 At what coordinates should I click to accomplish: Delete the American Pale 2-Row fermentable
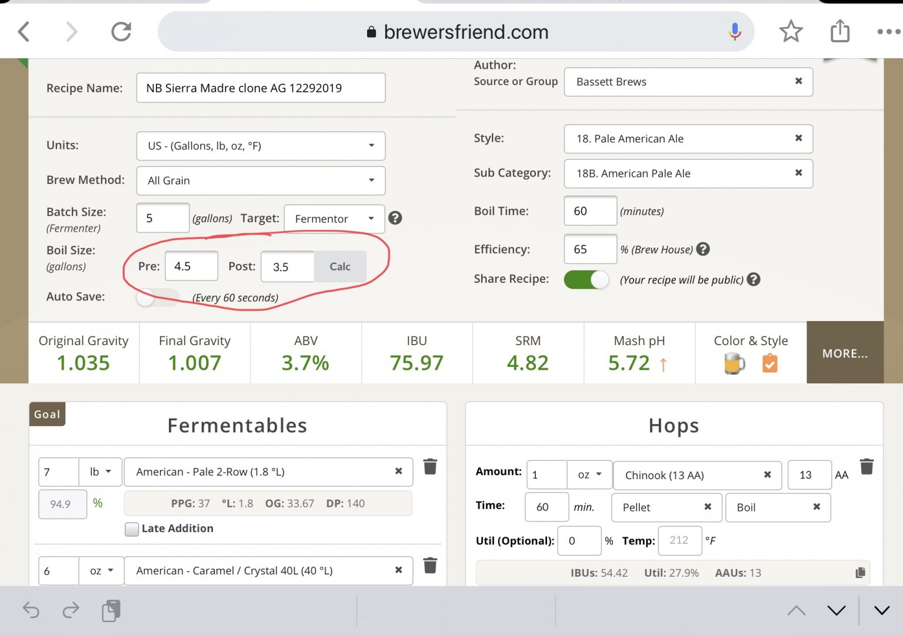point(430,467)
